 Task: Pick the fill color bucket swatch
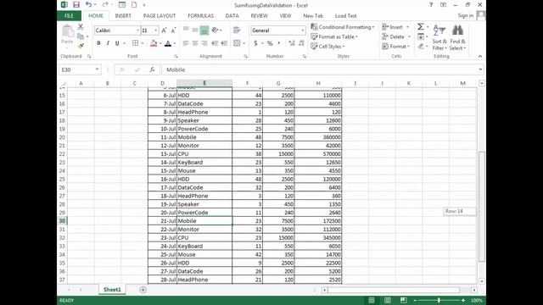154,43
